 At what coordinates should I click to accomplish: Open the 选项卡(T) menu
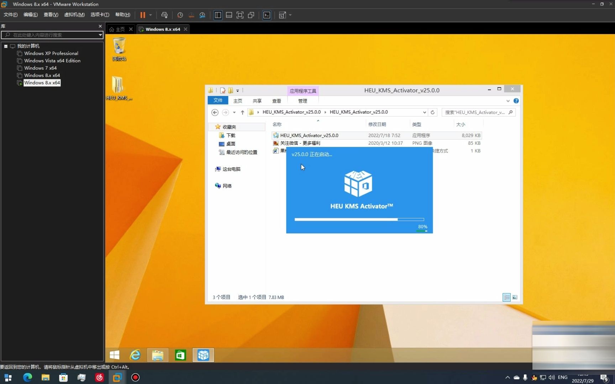coord(100,15)
